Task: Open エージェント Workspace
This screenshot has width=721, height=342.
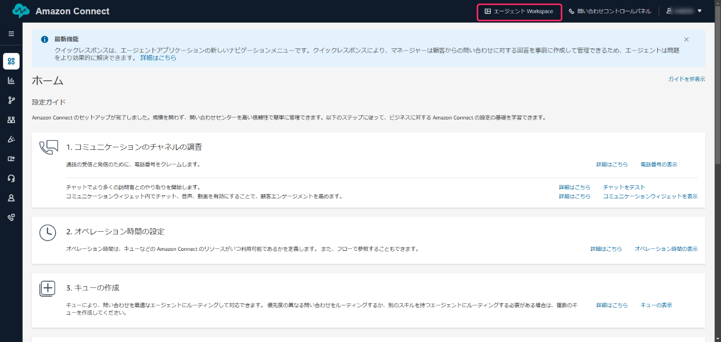Action: (519, 11)
